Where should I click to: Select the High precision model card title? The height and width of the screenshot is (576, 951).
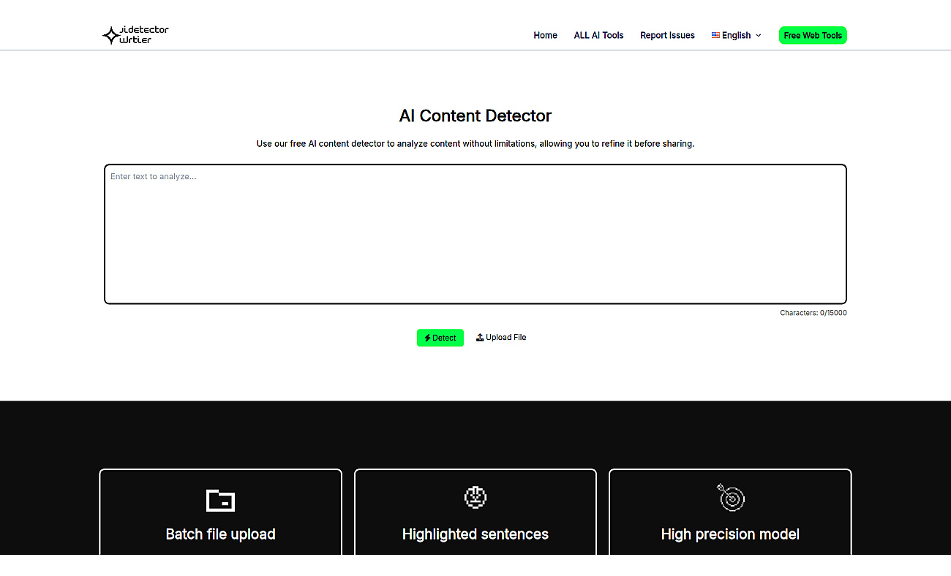click(x=730, y=534)
